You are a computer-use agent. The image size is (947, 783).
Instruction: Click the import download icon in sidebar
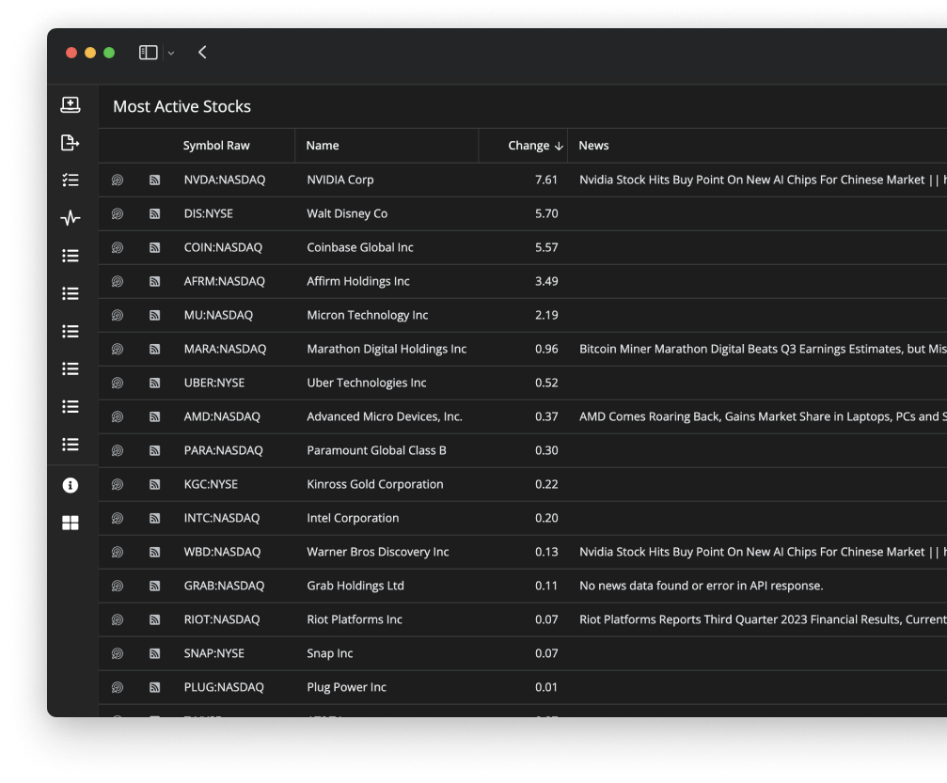[x=70, y=104]
